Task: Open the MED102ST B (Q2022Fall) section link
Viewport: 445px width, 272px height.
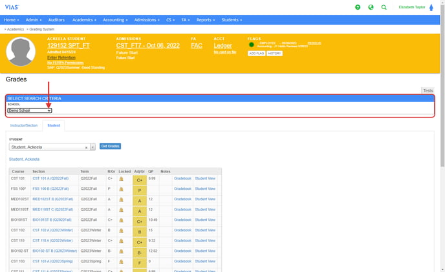Action: click(x=53, y=199)
